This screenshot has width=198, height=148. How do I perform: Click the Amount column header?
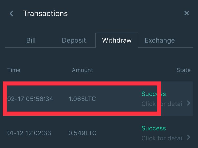point(82,70)
